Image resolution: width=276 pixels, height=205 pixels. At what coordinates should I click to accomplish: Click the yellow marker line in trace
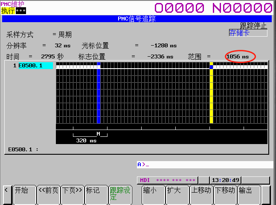click(x=211, y=94)
